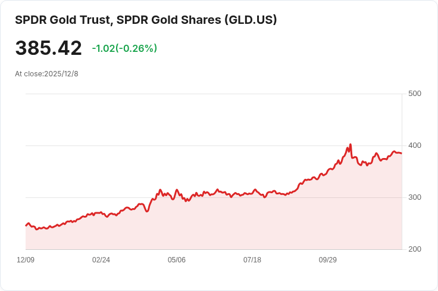Viewport: 438px width, 291px height.
Task: Click the 200 y-axis label
Action: [415, 249]
